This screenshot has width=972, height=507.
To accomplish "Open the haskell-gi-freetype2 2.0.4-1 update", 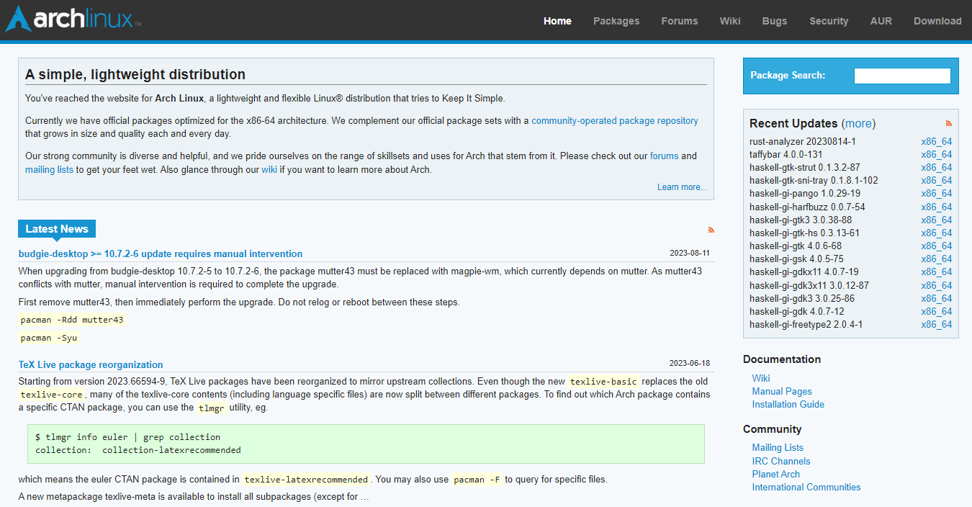I will [x=806, y=325].
